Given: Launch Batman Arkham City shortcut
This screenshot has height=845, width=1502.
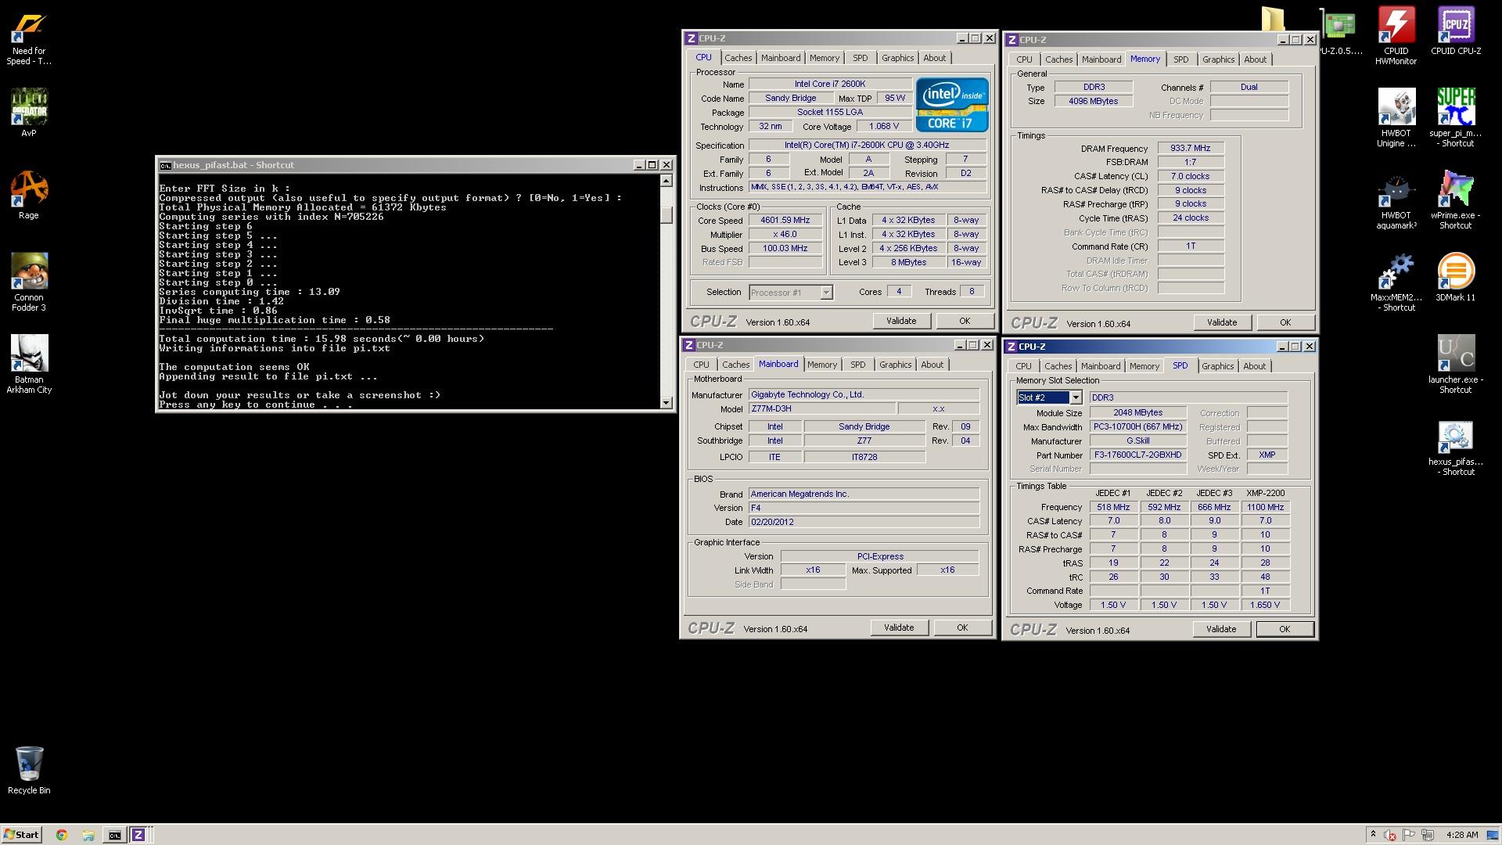Looking at the screenshot, I should pos(29,365).
